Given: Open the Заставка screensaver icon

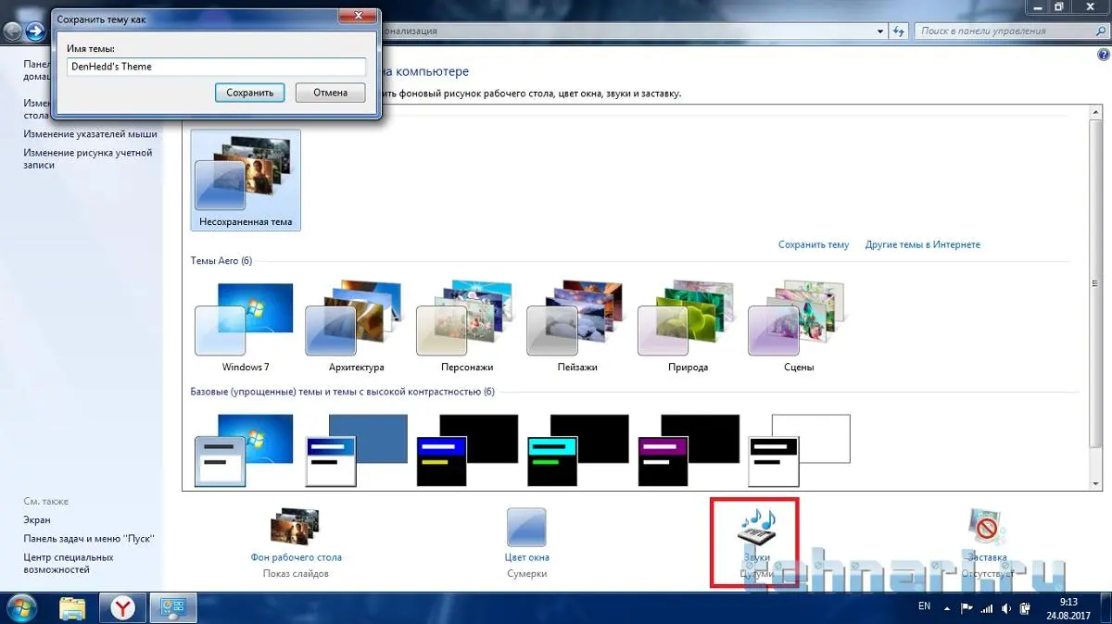Looking at the screenshot, I should pos(986,527).
